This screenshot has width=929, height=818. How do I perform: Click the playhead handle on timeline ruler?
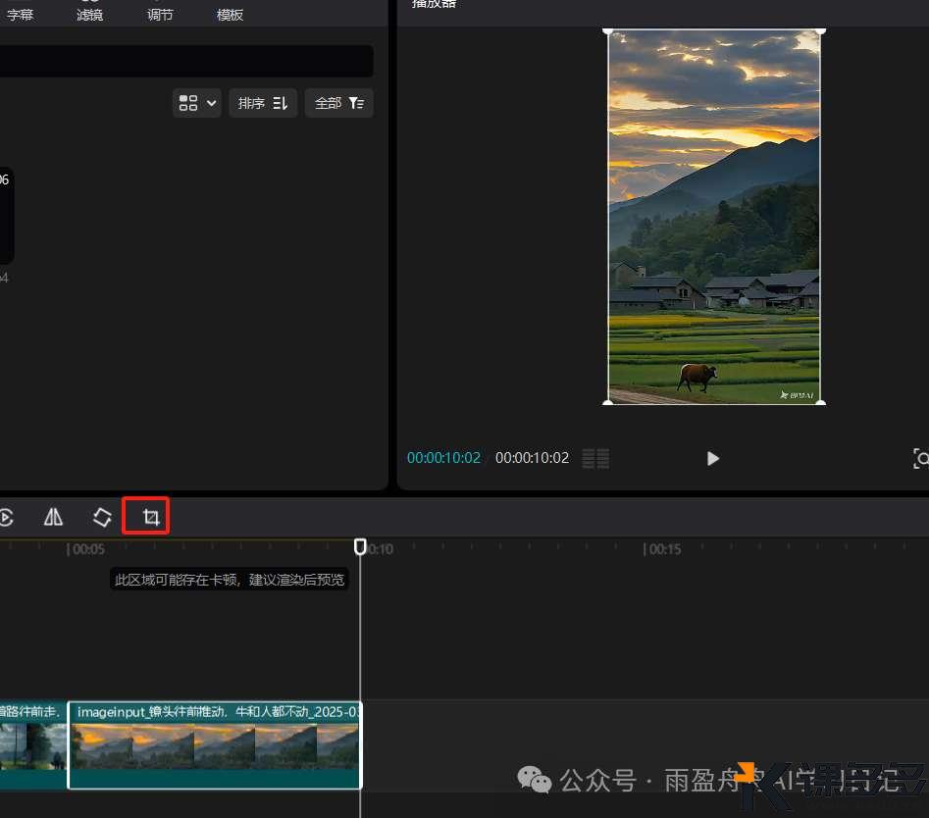360,546
